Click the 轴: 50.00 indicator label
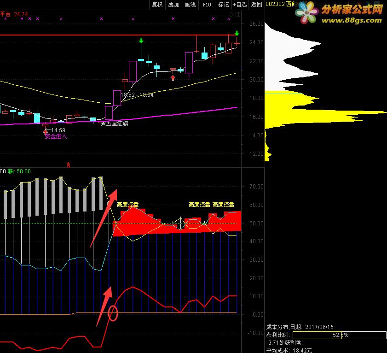The image size is (387, 353). (x=19, y=171)
